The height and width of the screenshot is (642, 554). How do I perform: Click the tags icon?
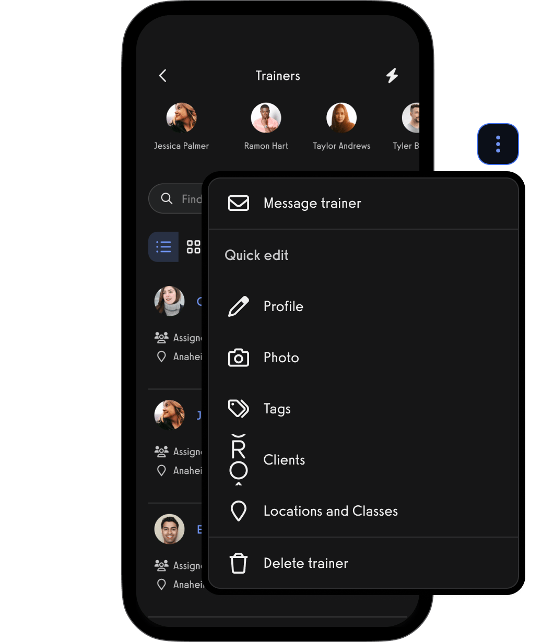[239, 409]
